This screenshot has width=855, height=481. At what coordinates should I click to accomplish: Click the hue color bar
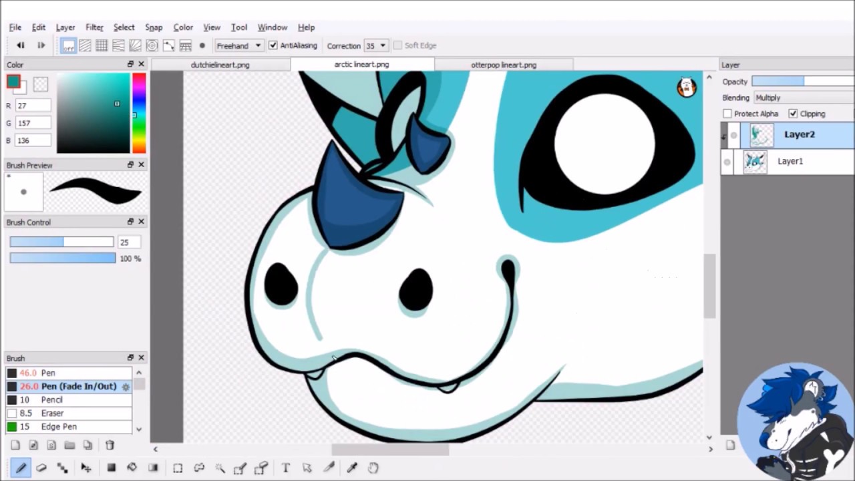coord(139,113)
